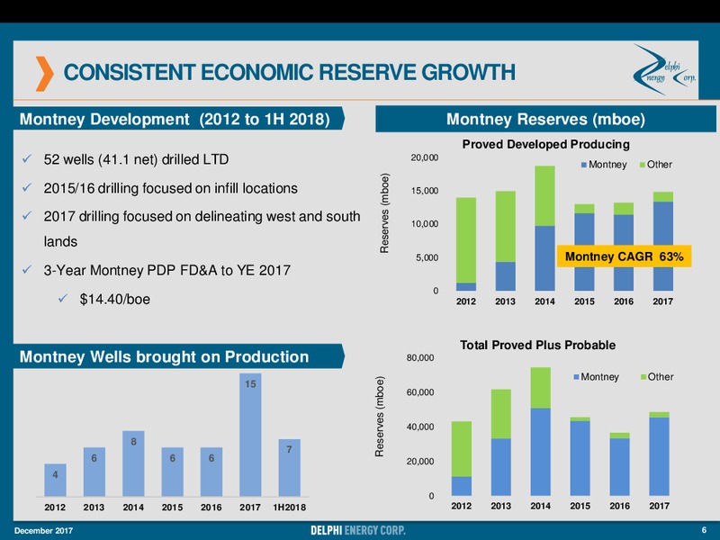Viewport: 720px width, 540px height.
Task: Select bullet '2017 drilling focused on delineating west and south'
Action: coord(202,216)
